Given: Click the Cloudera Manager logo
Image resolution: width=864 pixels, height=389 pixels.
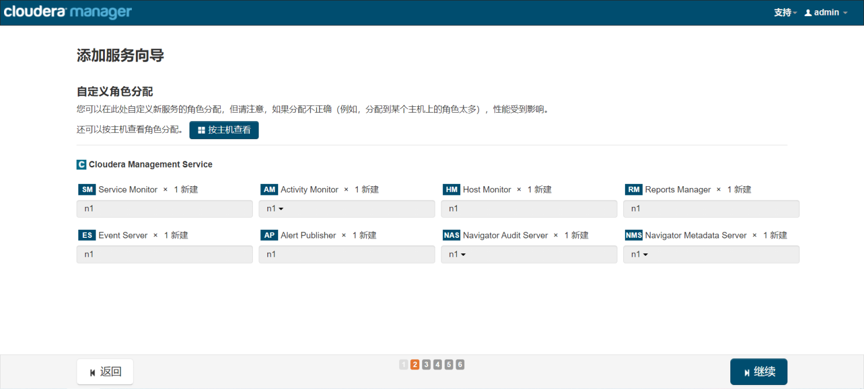Looking at the screenshot, I should (67, 11).
